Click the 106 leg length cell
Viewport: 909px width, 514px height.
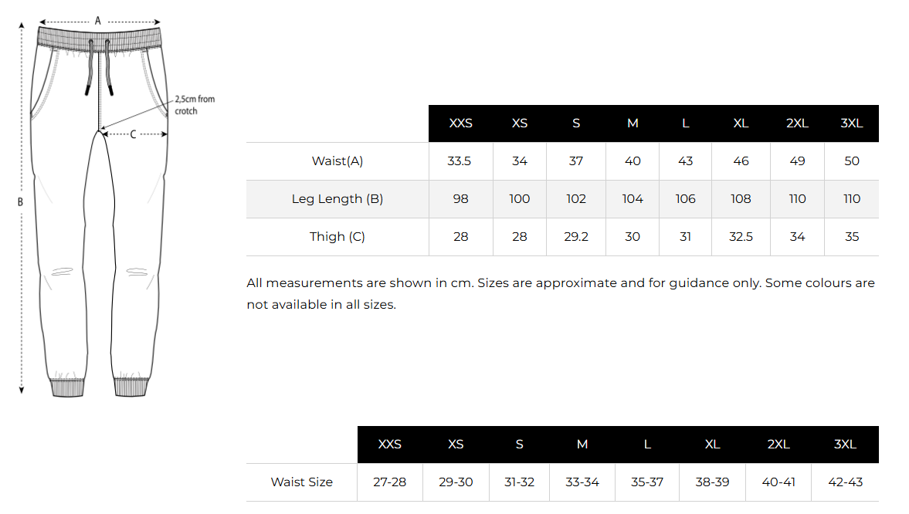tap(686, 199)
